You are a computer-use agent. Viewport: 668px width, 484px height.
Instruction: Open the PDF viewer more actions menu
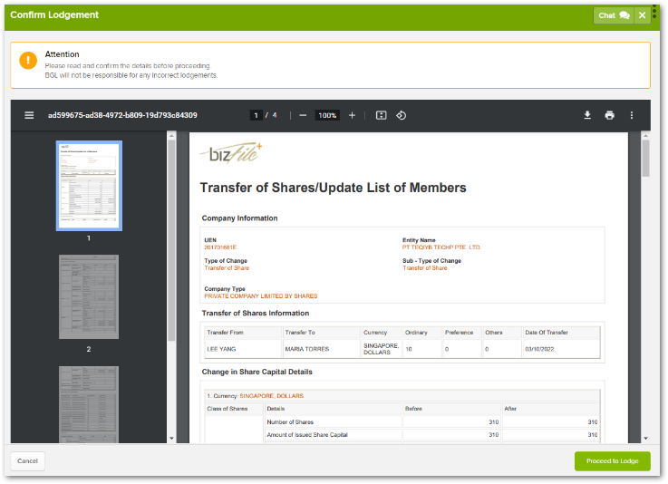pyautogui.click(x=632, y=115)
